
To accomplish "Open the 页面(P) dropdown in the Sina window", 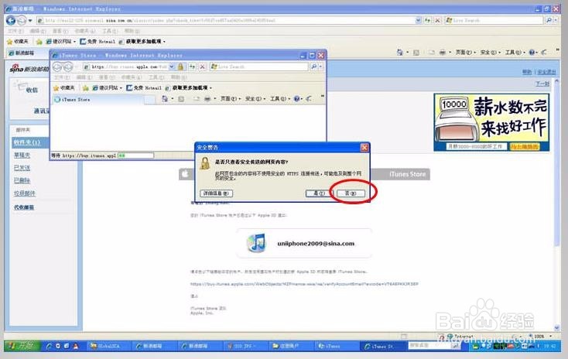I will click(466, 53).
